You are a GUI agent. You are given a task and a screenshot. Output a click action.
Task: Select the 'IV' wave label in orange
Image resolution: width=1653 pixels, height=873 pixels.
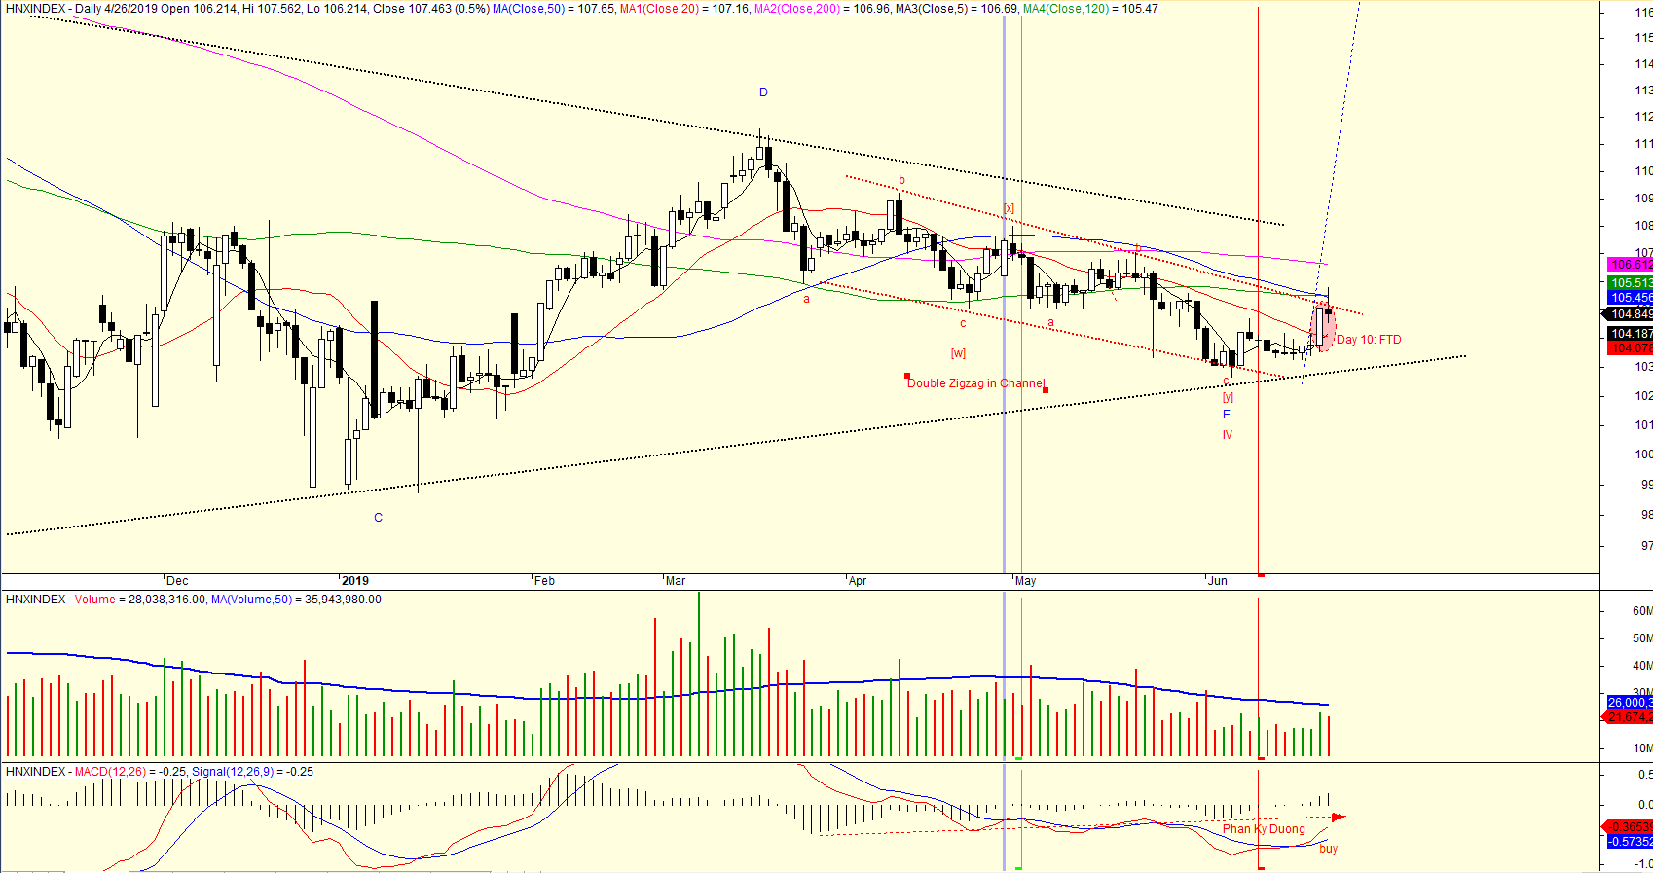1228,435
